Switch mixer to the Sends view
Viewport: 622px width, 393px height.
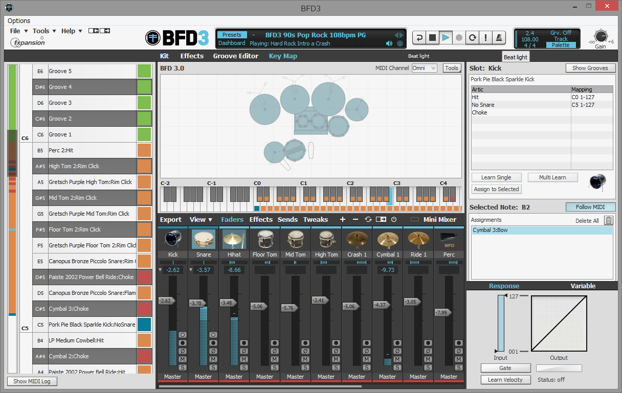tap(287, 219)
